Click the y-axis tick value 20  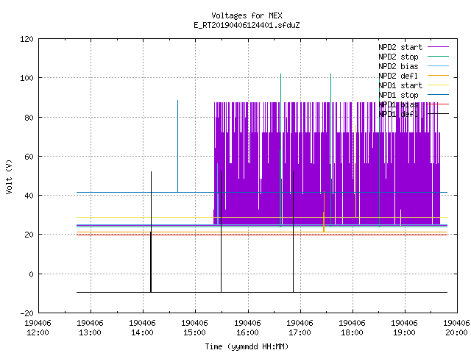tap(29, 235)
